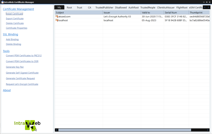The image size is (212, 134).
Task: Click horizontal scrollbar left arrow
Action: (x=56, y=130)
